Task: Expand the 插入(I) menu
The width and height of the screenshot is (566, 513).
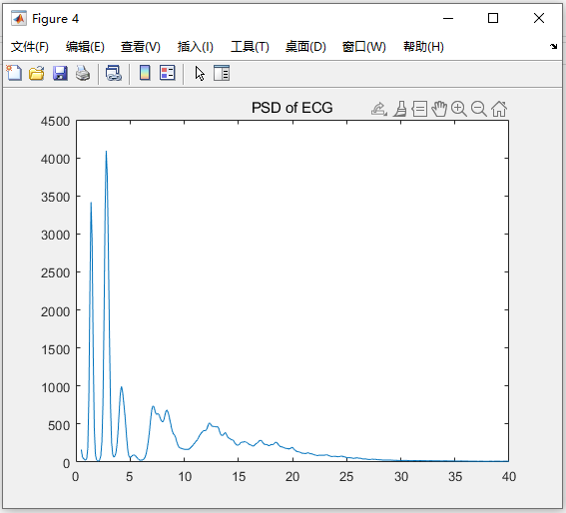Action: 196,47
